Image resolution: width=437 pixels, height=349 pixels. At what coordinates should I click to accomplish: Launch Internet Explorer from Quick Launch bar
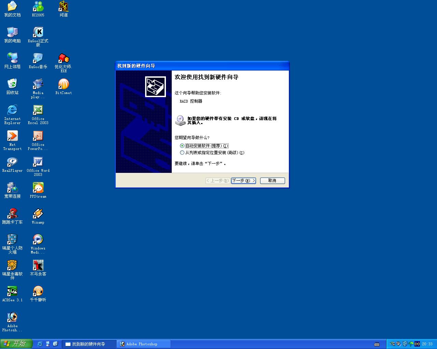40,344
